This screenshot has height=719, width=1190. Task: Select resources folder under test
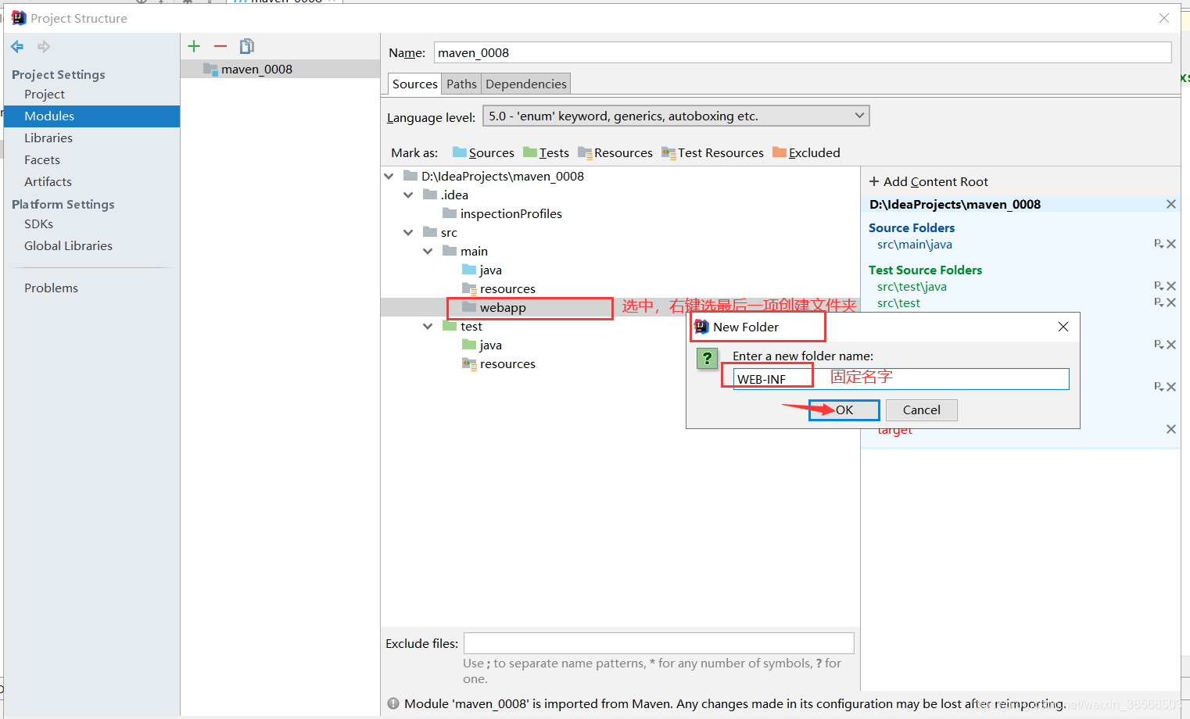507,363
